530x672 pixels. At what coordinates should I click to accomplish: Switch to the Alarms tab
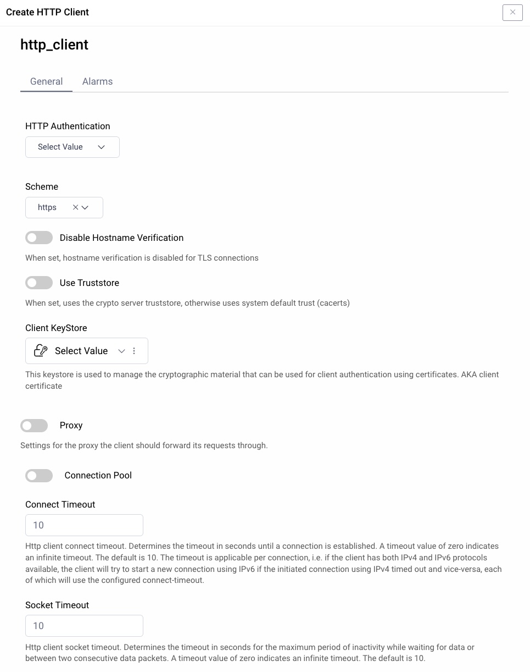[x=97, y=81]
